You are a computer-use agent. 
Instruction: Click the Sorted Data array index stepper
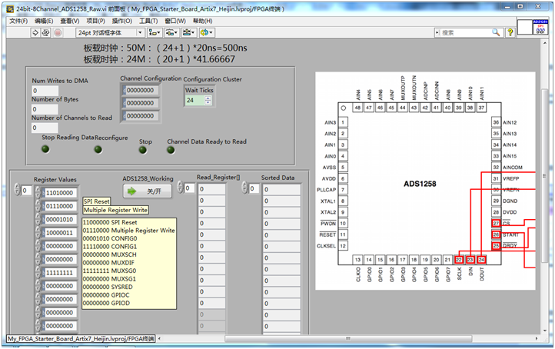coord(244,188)
